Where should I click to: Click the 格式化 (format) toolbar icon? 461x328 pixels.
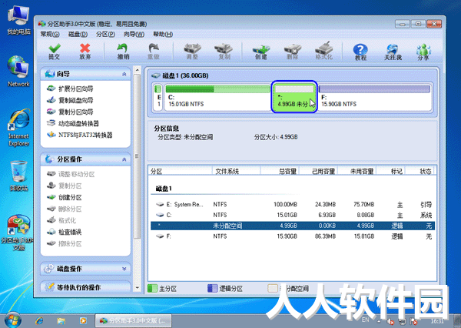[323, 52]
